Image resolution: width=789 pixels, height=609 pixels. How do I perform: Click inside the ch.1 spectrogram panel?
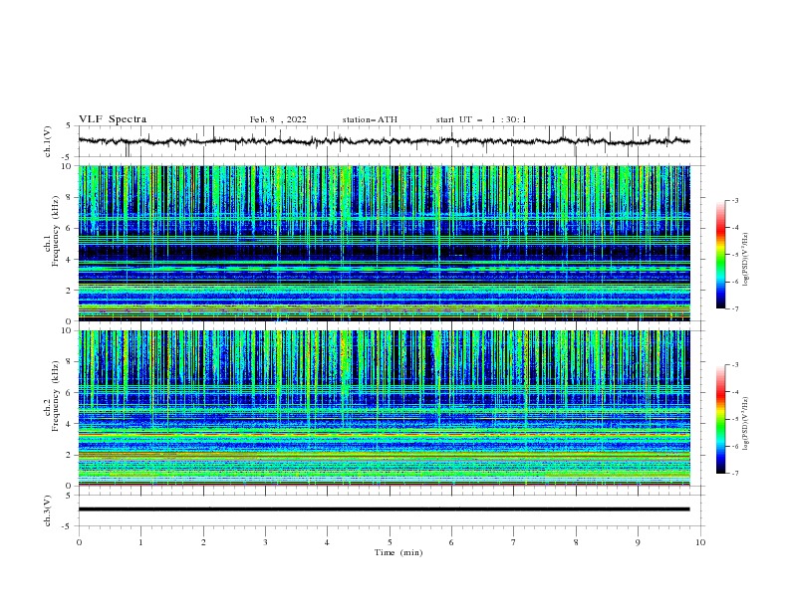(x=384, y=243)
